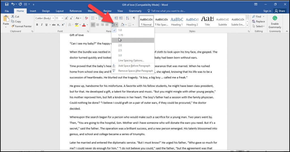
Task: Click the Replace button in Editing group
Action: coord(259,21)
